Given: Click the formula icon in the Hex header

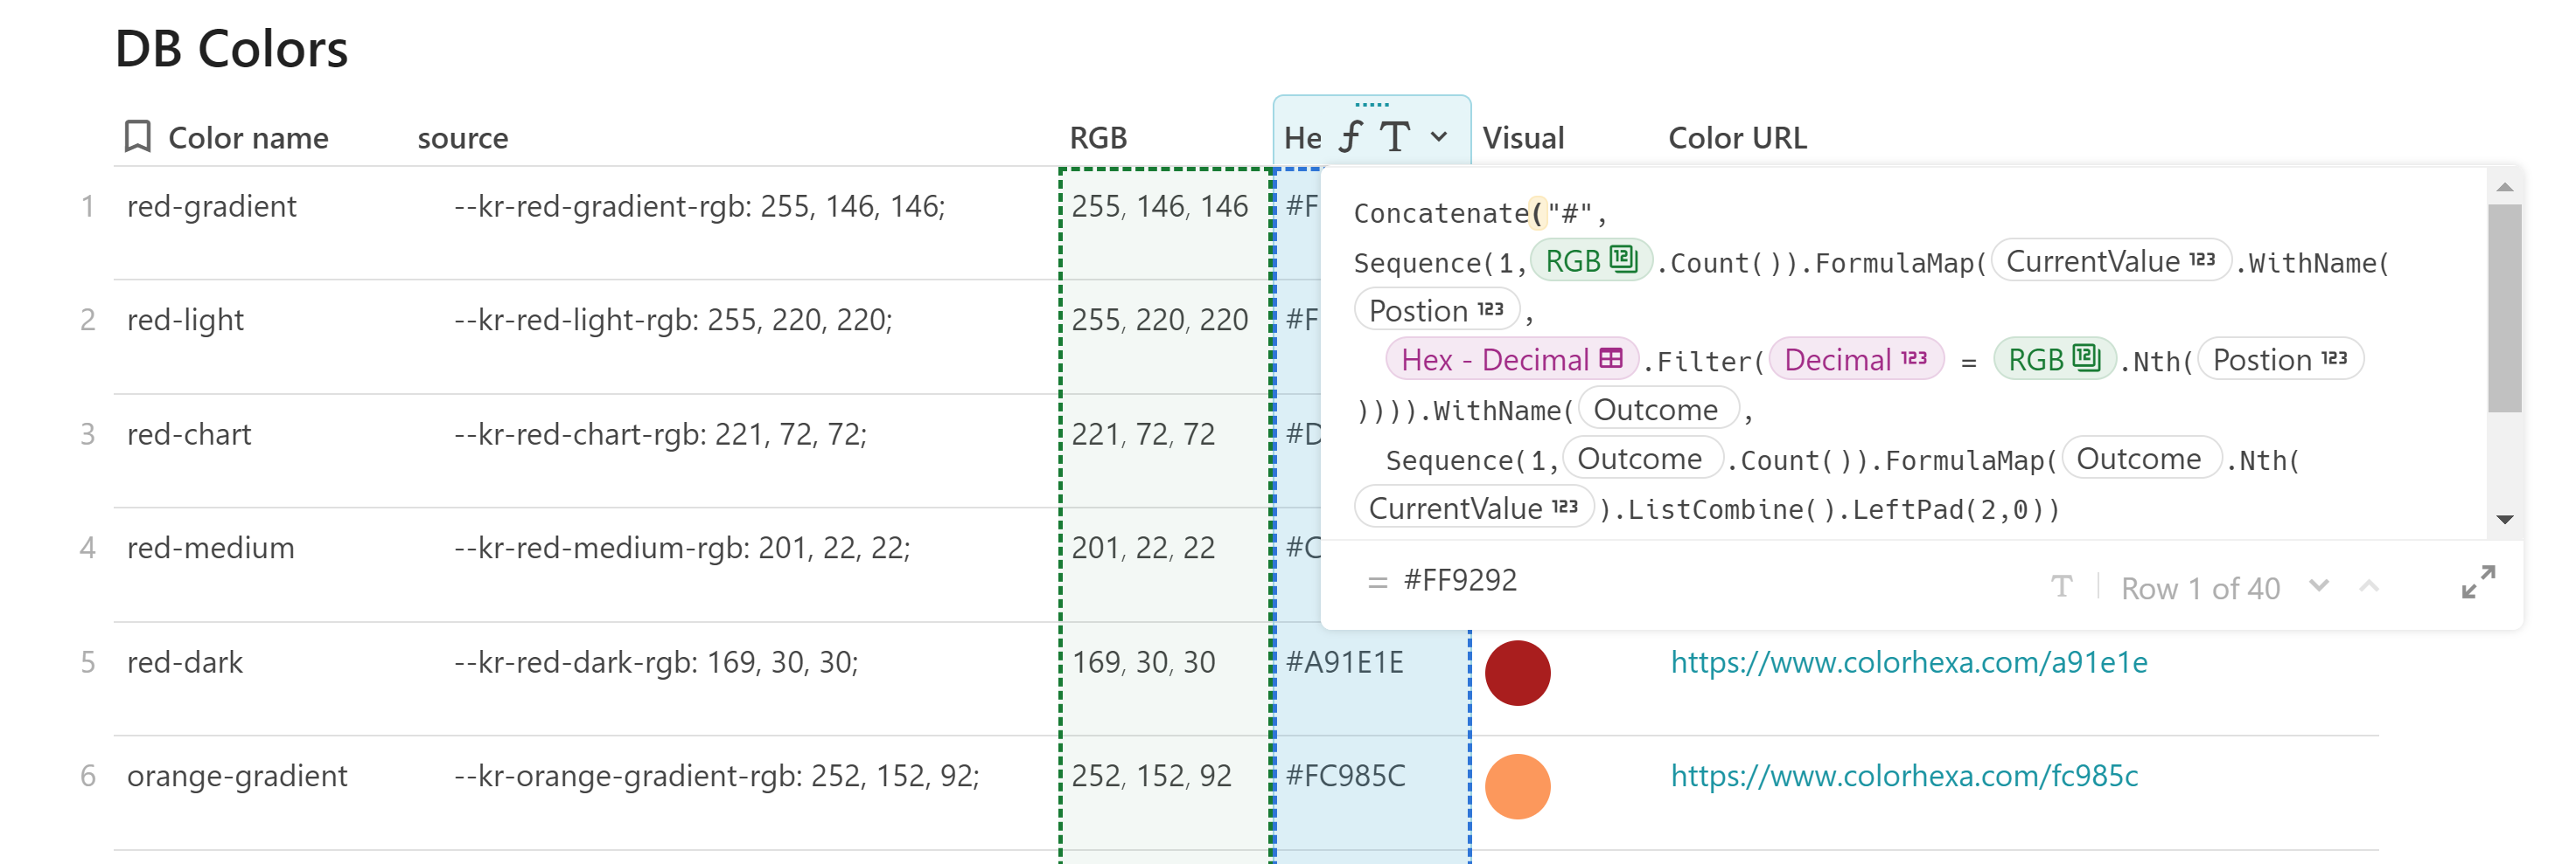Looking at the screenshot, I should click(1351, 137).
